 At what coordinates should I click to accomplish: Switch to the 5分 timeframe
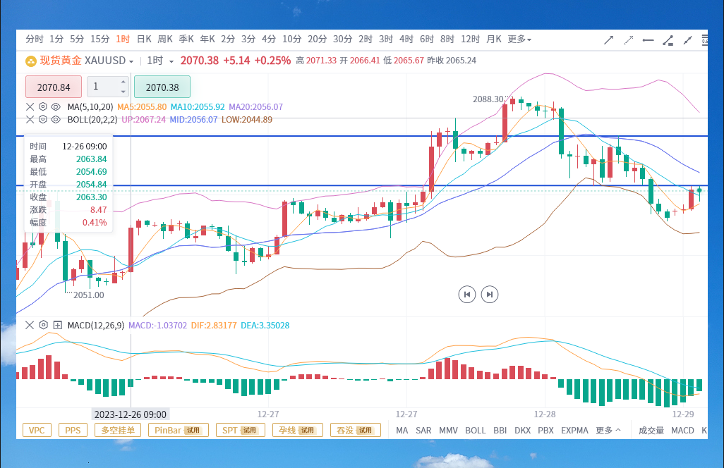click(x=77, y=39)
